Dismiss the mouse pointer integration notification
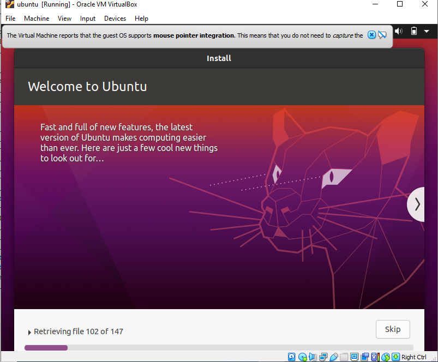 coord(371,35)
